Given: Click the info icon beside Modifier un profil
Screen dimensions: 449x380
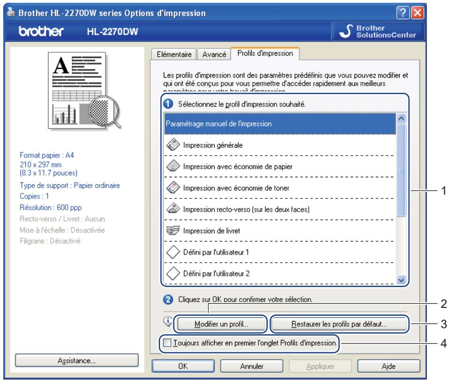Looking at the screenshot, I should [x=168, y=322].
